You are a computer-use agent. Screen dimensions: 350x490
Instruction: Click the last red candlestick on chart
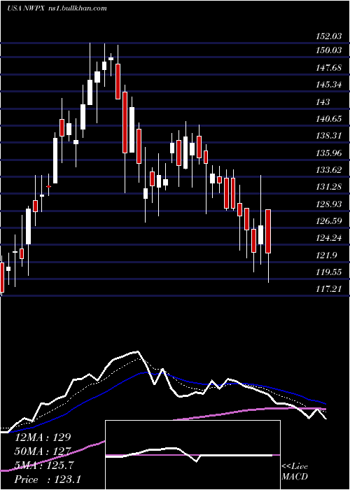tap(268, 231)
